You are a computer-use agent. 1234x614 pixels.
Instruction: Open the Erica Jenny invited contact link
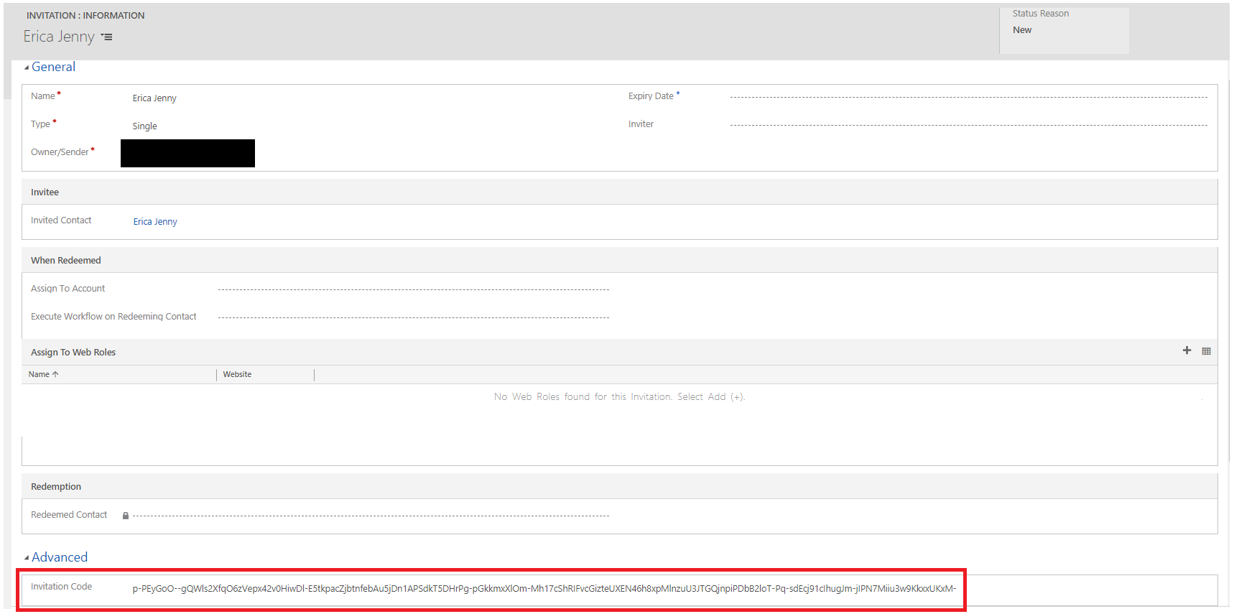point(155,222)
